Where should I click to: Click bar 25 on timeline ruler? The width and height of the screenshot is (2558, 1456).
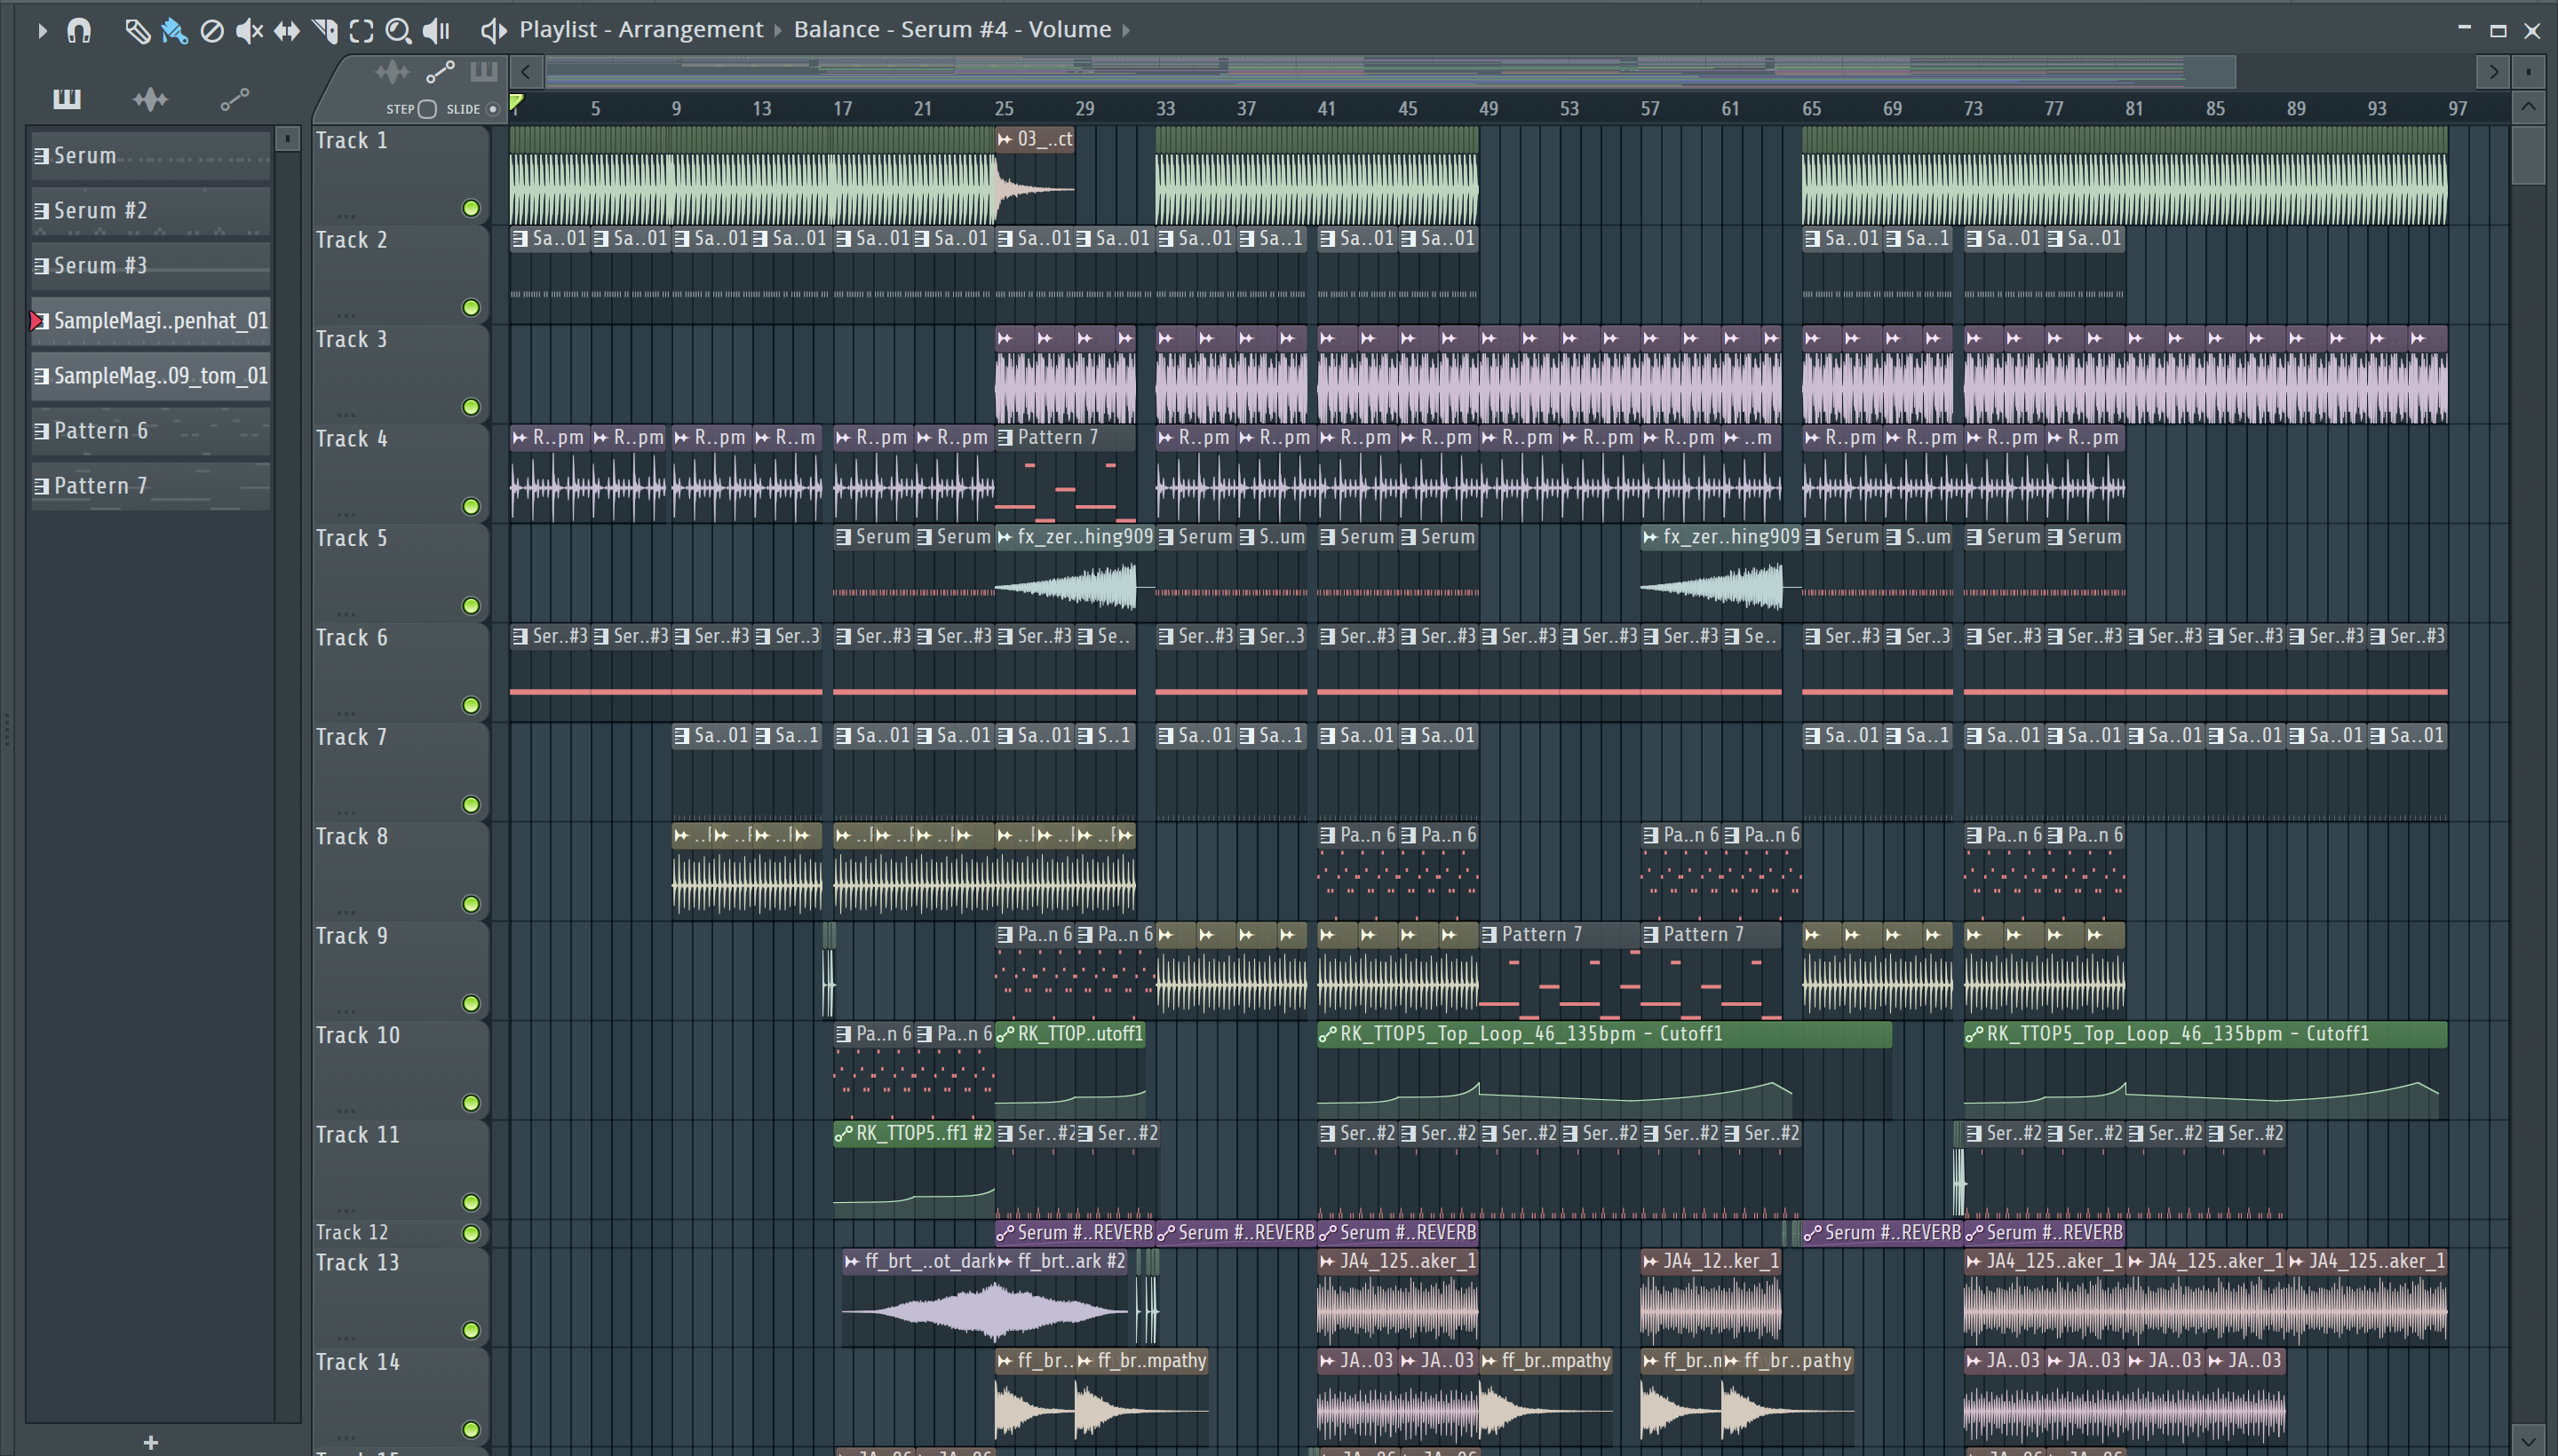[1004, 108]
